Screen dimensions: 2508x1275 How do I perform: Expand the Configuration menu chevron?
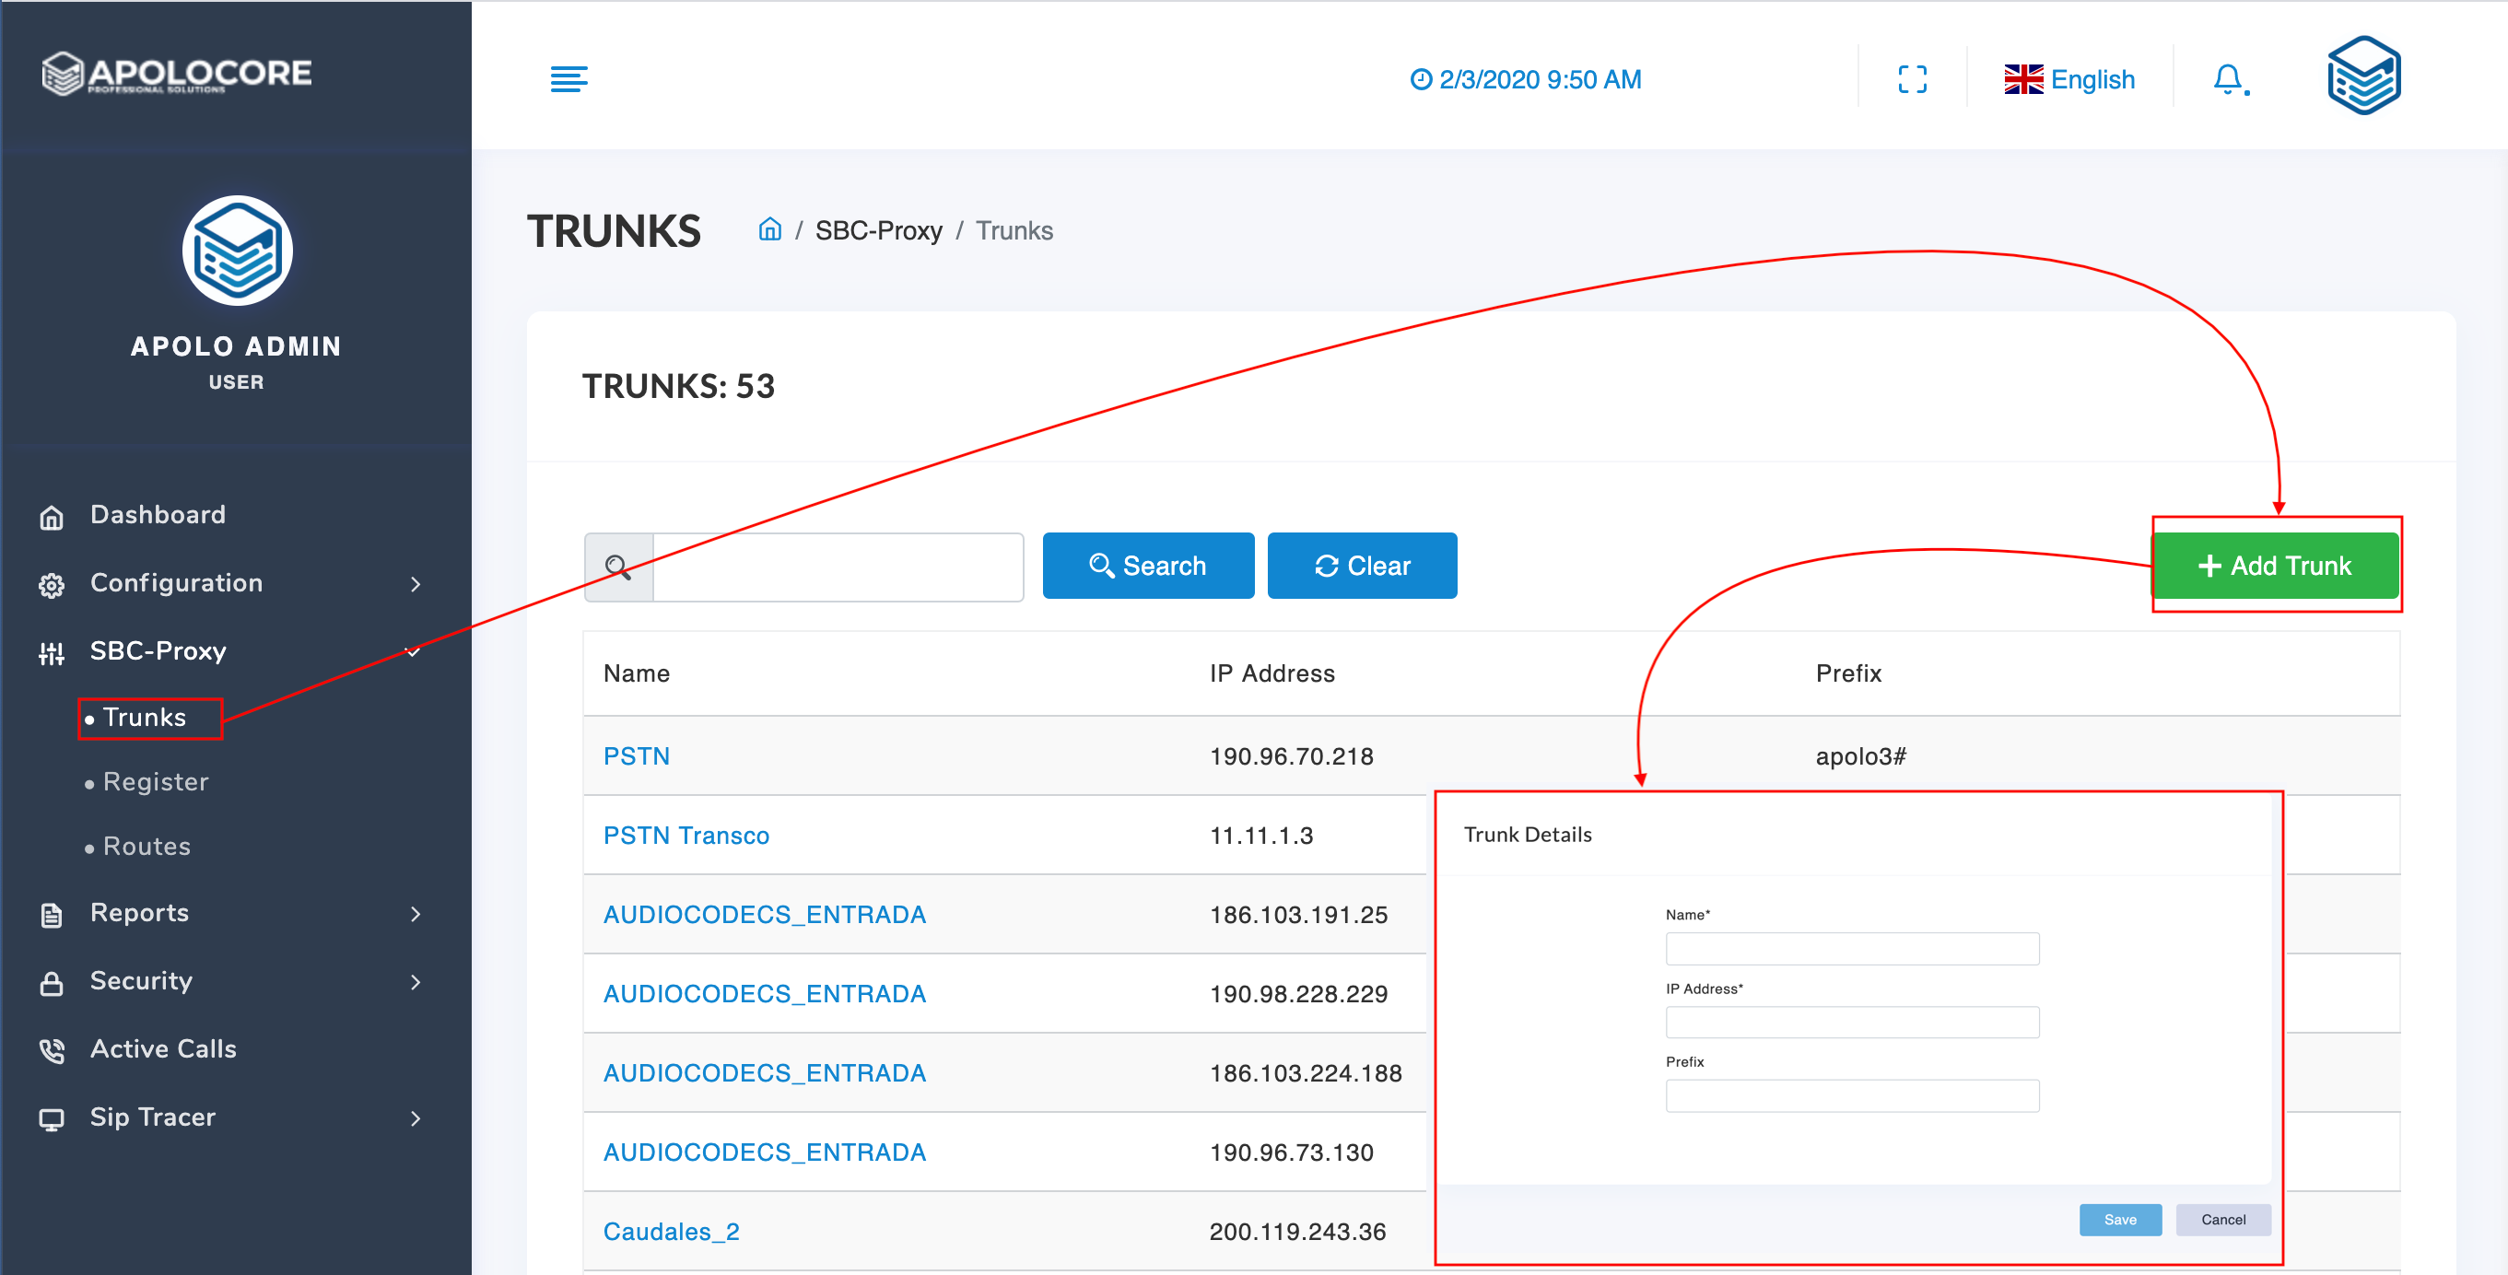point(416,584)
